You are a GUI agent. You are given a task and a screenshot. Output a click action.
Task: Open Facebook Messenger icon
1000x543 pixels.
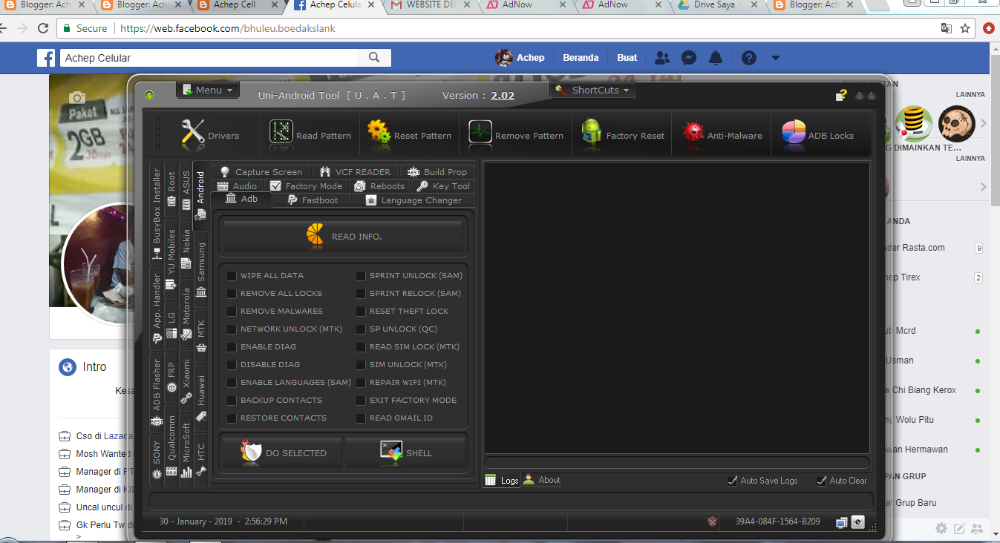(x=689, y=57)
